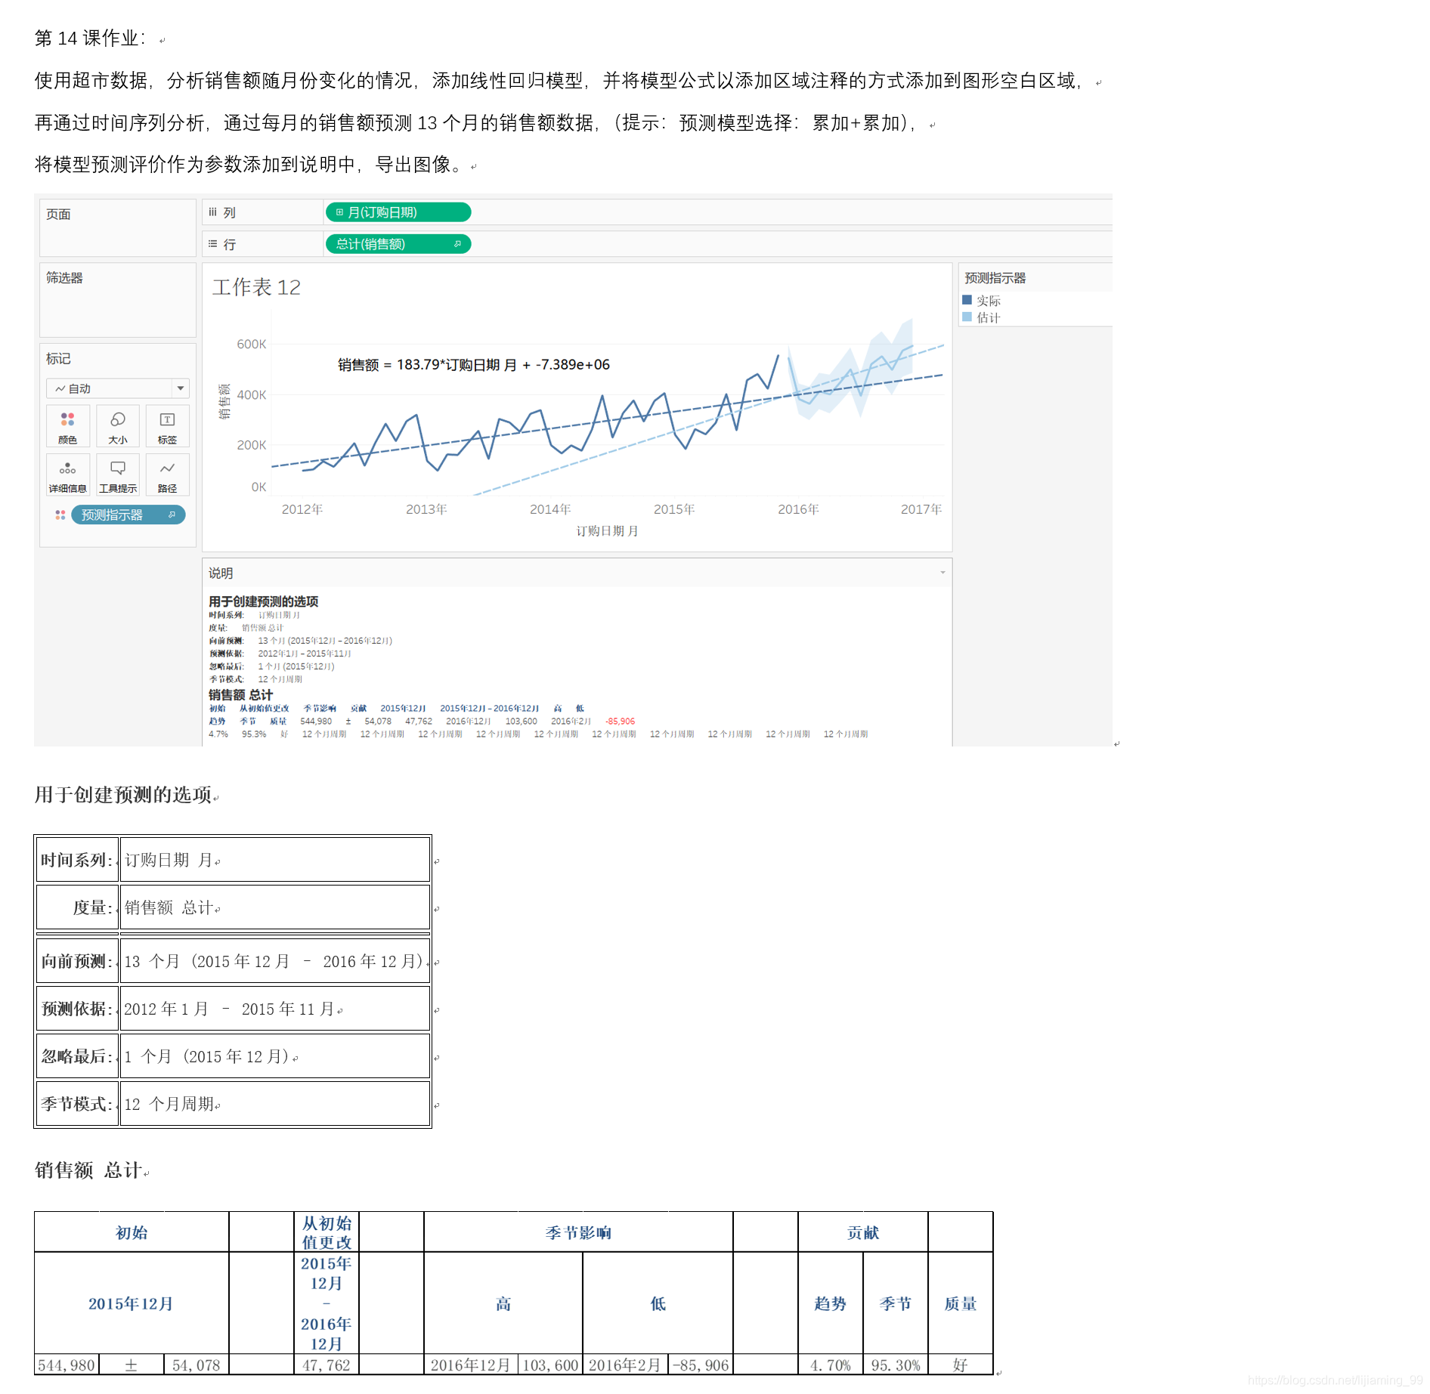This screenshot has width=1430, height=1394.
Task: Click the sort icon on the 总计(销售额) pill
Action: click(x=458, y=243)
